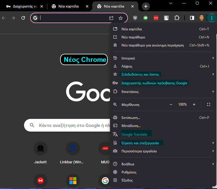Open the gray hand-pointer extension icon
217x189 pixels.
coord(166,18)
